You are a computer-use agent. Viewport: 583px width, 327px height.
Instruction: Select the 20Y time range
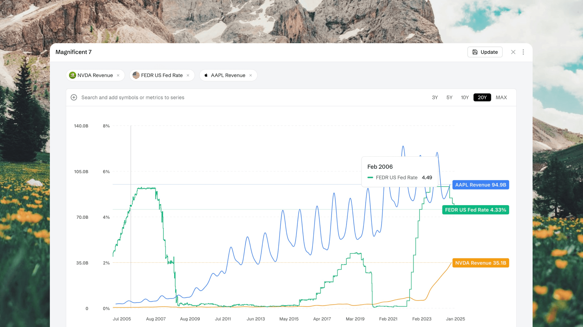pos(482,97)
